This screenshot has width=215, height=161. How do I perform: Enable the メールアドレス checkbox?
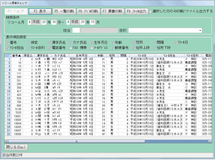pos(92,48)
